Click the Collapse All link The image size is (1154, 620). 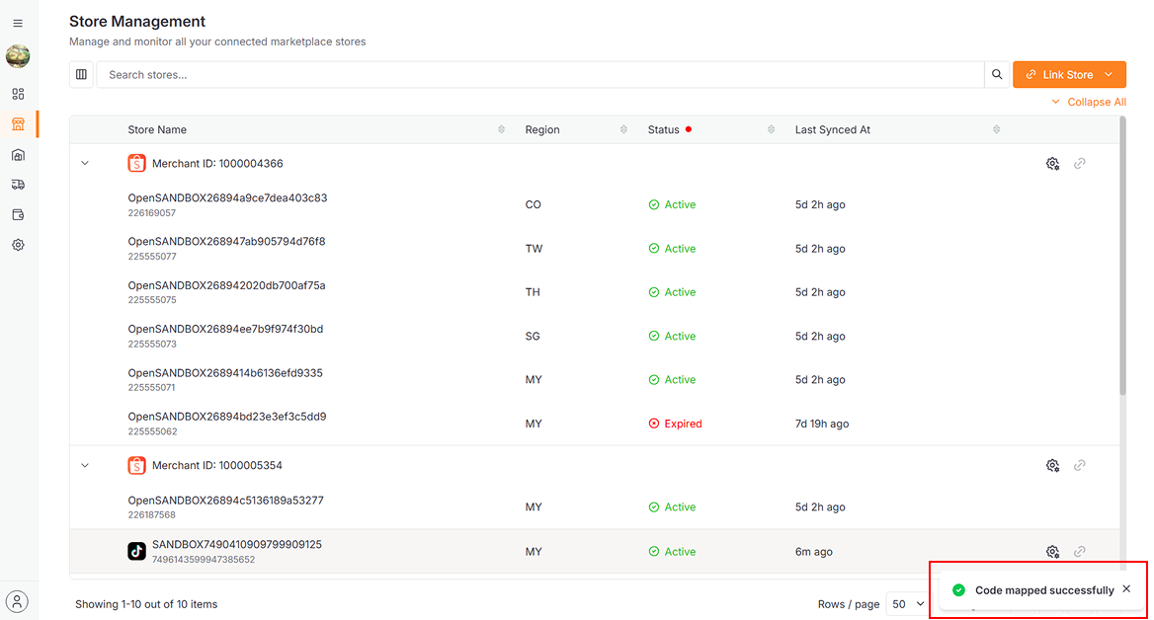(1089, 103)
